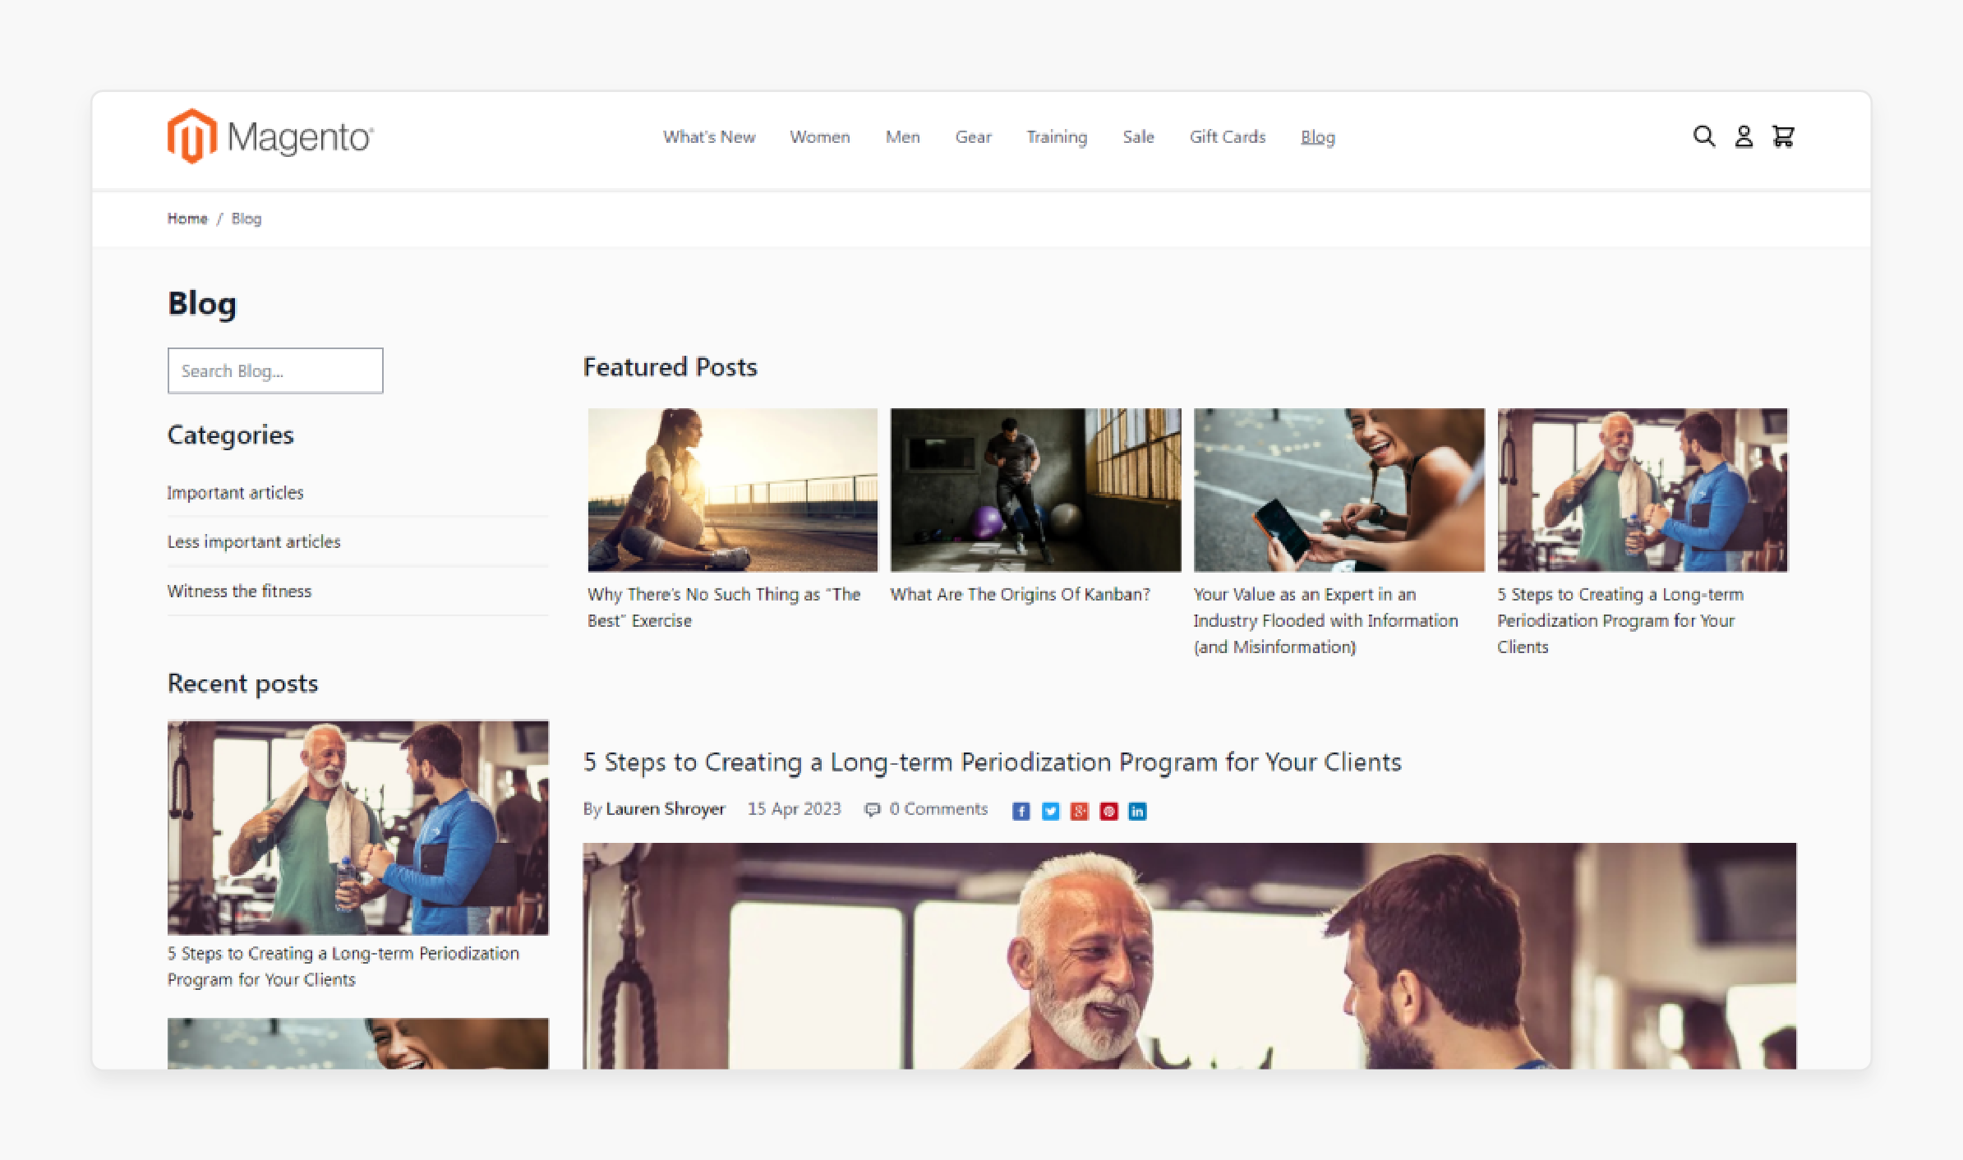Open the large main post image
Image resolution: width=1963 pixels, height=1160 pixels.
tap(1189, 955)
